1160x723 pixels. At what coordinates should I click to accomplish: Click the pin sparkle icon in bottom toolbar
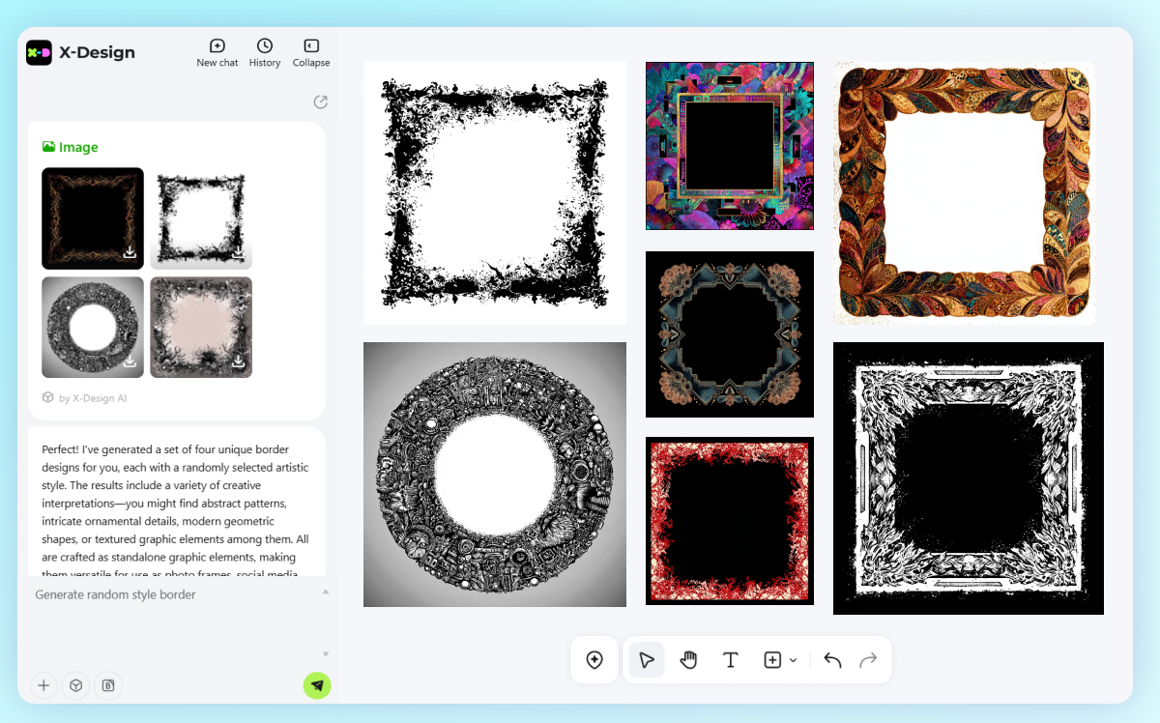pos(594,660)
